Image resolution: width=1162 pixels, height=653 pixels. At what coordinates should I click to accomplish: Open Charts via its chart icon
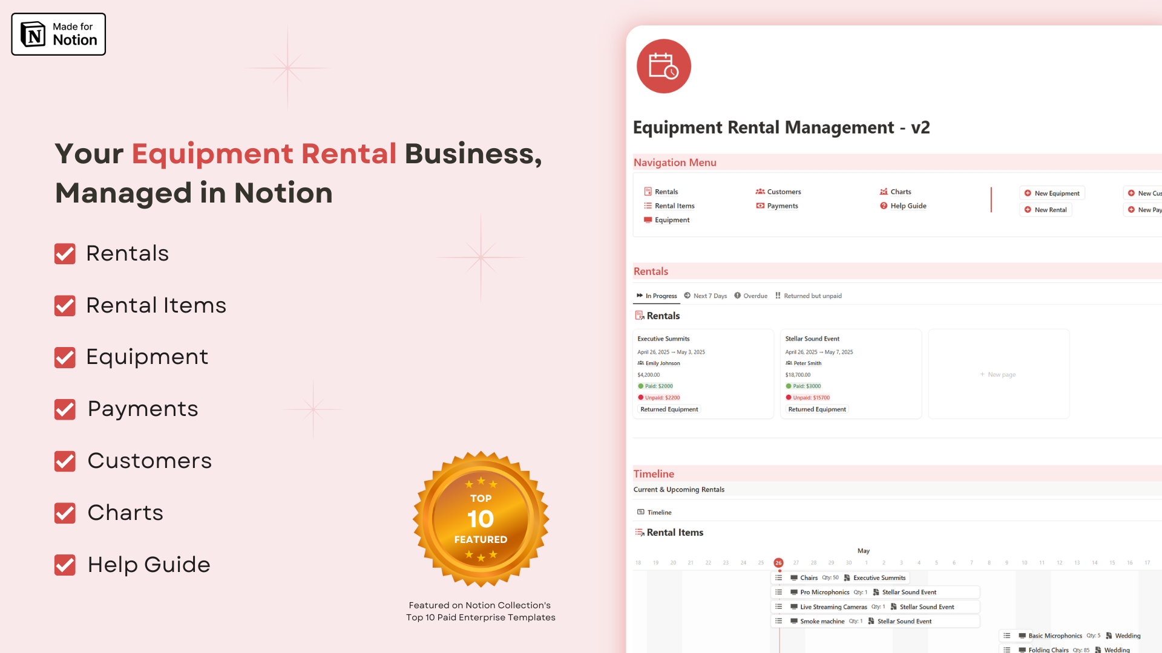pyautogui.click(x=884, y=192)
